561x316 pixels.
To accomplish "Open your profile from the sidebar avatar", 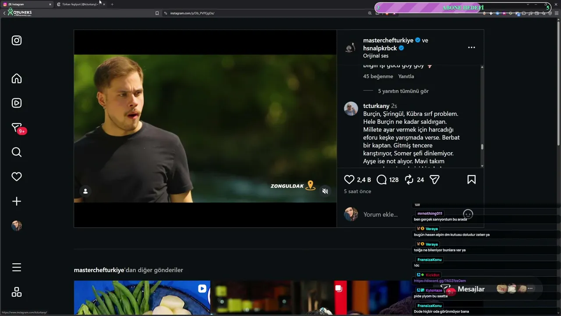I will [x=17, y=226].
